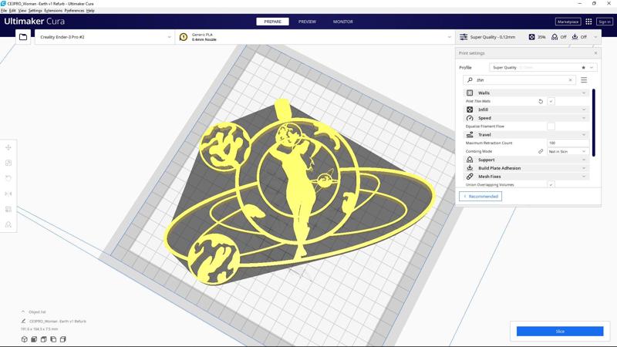Switch to 3D perspective view cube icon
This screenshot has width=617, height=347.
pyautogui.click(x=25, y=339)
